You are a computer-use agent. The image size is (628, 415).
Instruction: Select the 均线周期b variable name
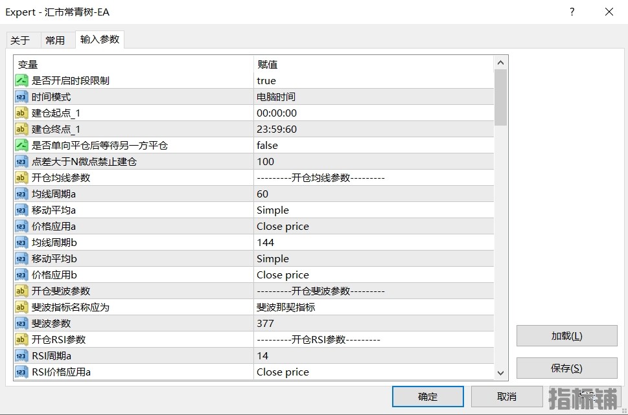pos(54,243)
